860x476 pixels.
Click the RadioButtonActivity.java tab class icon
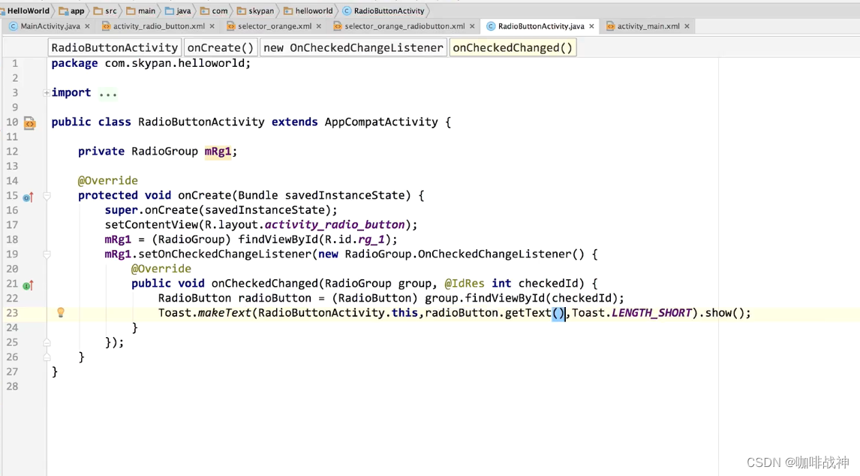[x=491, y=26]
